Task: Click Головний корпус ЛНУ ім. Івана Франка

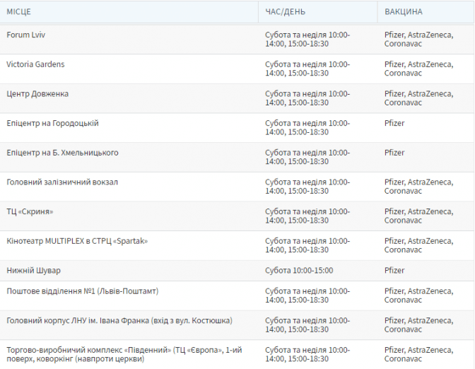Action: click(x=119, y=321)
